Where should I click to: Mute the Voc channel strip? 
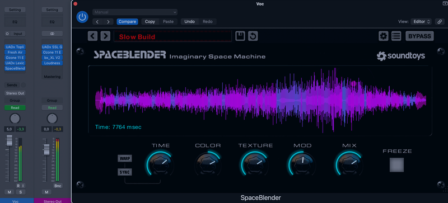[x=9, y=192]
